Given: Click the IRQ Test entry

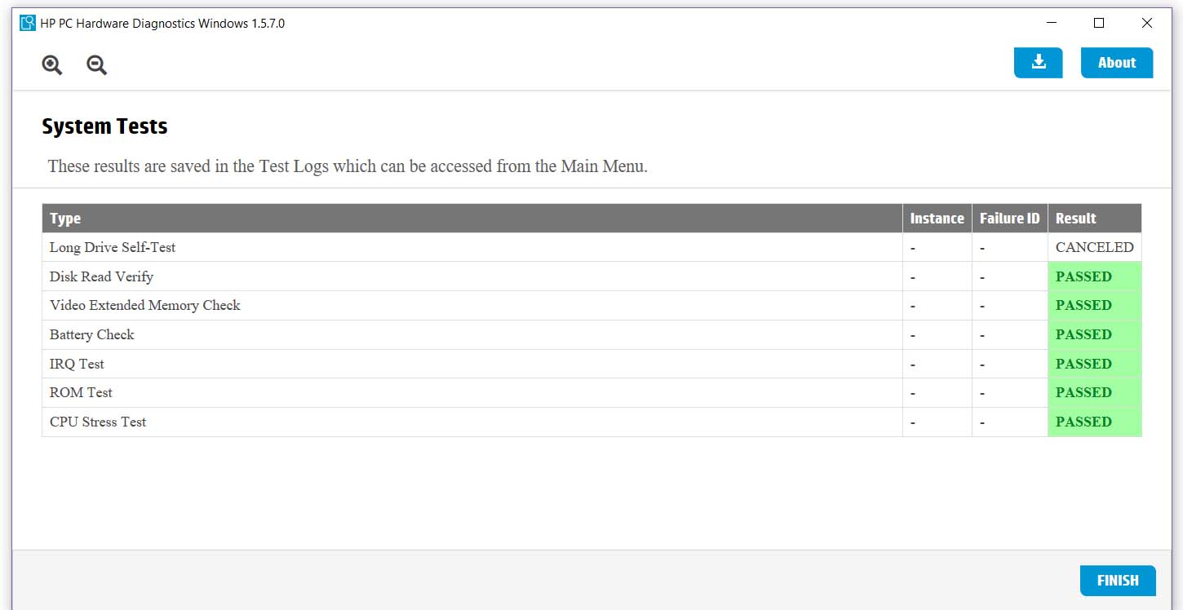Looking at the screenshot, I should (77, 364).
